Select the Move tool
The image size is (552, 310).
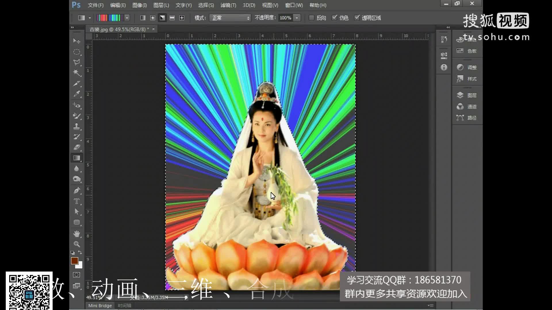click(x=76, y=41)
